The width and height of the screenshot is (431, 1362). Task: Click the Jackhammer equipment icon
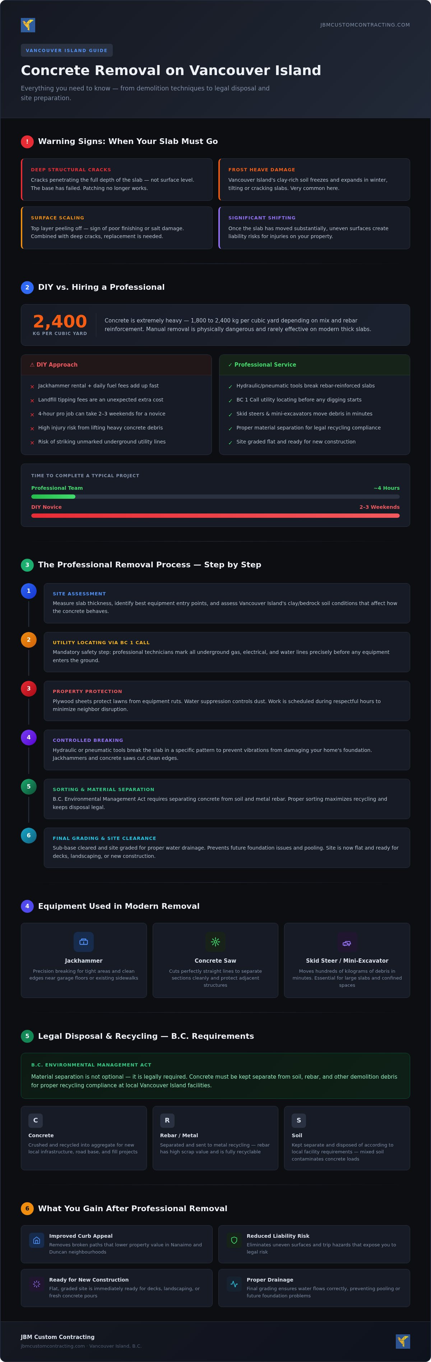pos(84,942)
